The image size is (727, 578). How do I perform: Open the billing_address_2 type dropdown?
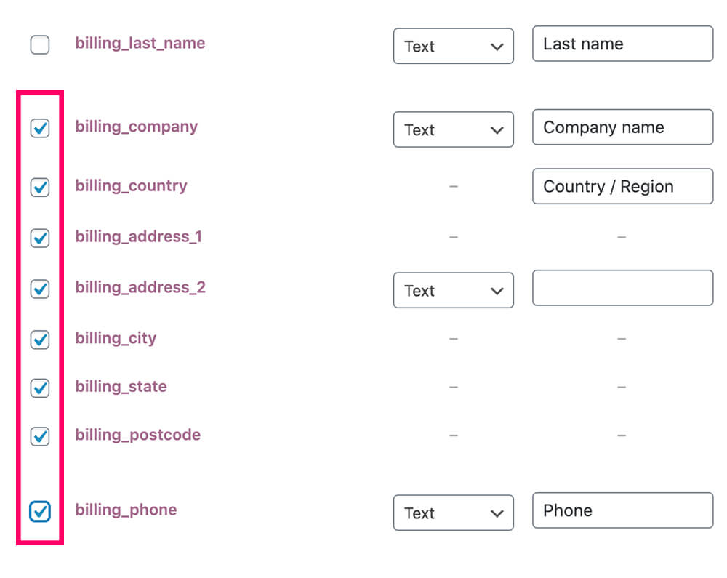point(453,291)
